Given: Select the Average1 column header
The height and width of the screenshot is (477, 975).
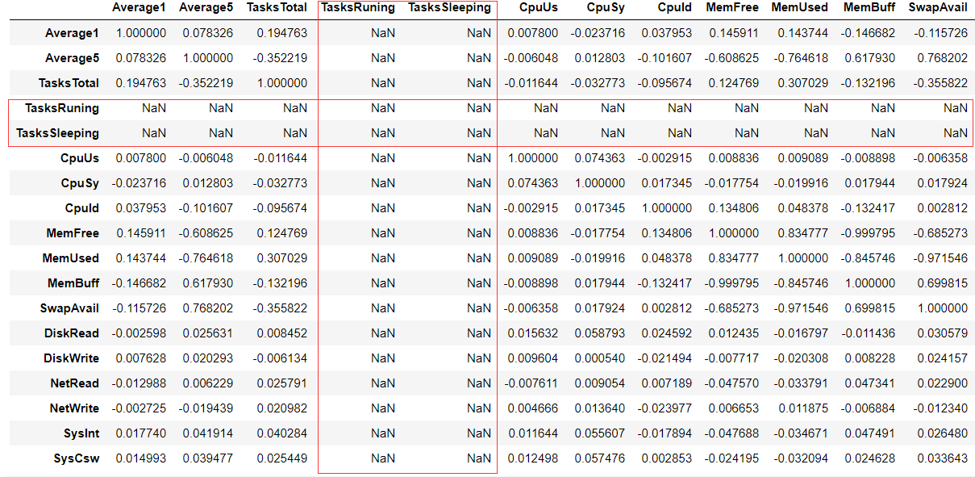Looking at the screenshot, I should [140, 7].
